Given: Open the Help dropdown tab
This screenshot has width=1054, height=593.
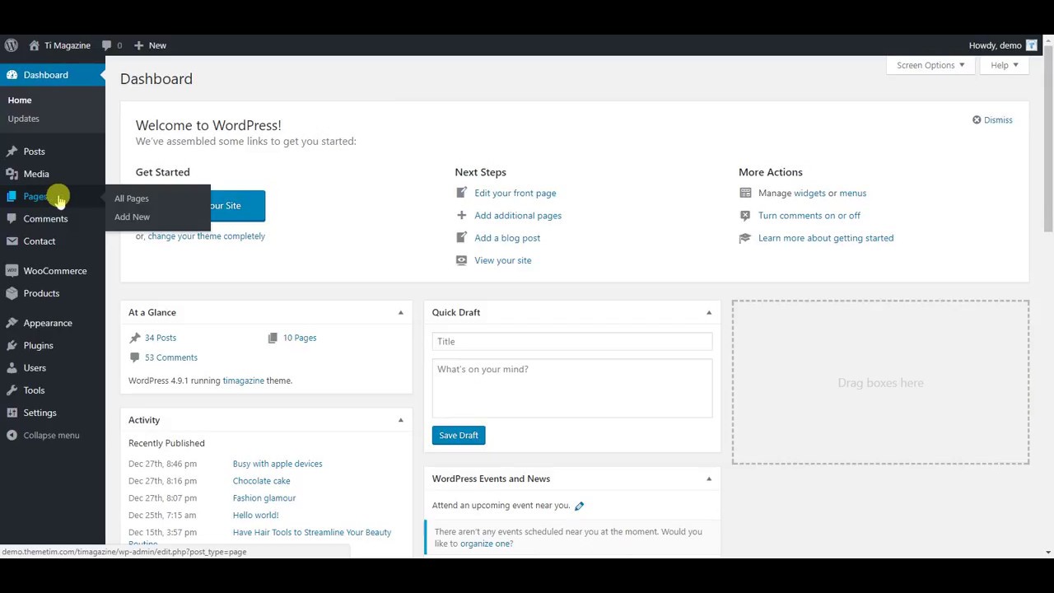Looking at the screenshot, I should click(x=1005, y=65).
